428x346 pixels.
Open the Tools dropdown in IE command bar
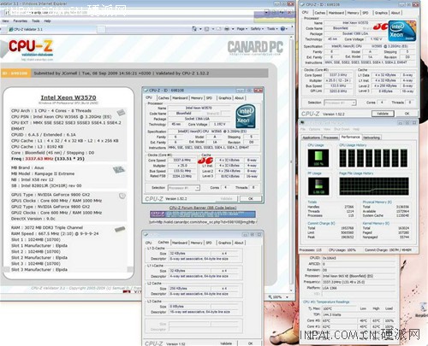click(x=272, y=29)
